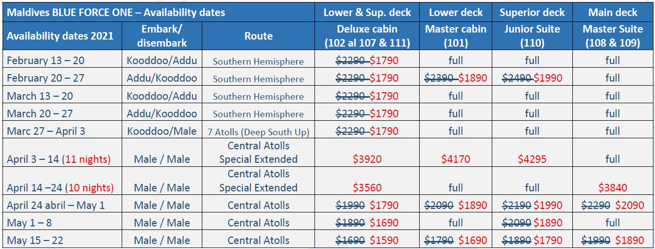Viewport: 655px width, 249px height.
Task: Select the $3840 Master Suite price
Action: click(x=613, y=188)
